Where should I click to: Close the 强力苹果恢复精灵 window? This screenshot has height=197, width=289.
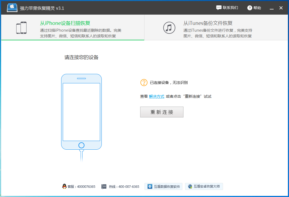click(x=281, y=8)
